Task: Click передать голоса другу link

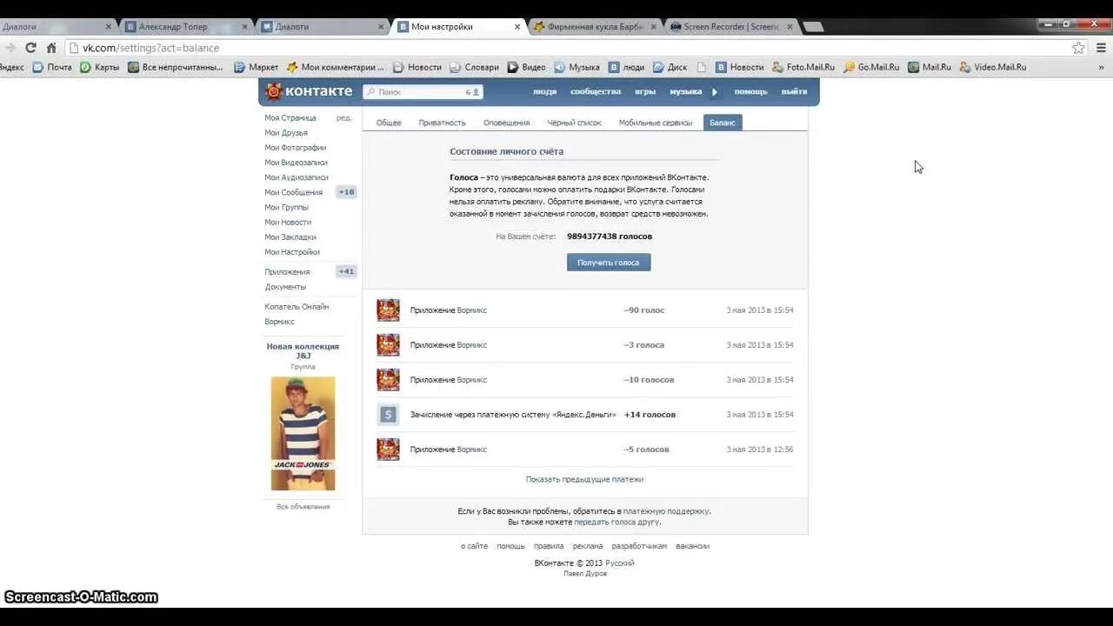Action: [617, 522]
